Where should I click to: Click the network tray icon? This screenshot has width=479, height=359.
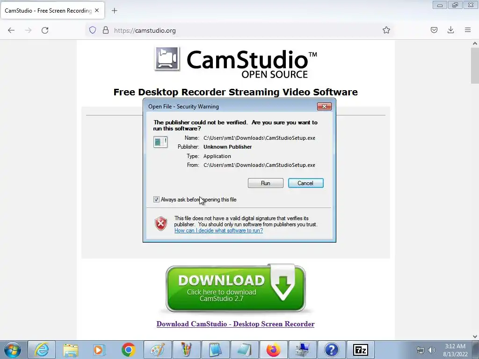[x=421, y=350]
